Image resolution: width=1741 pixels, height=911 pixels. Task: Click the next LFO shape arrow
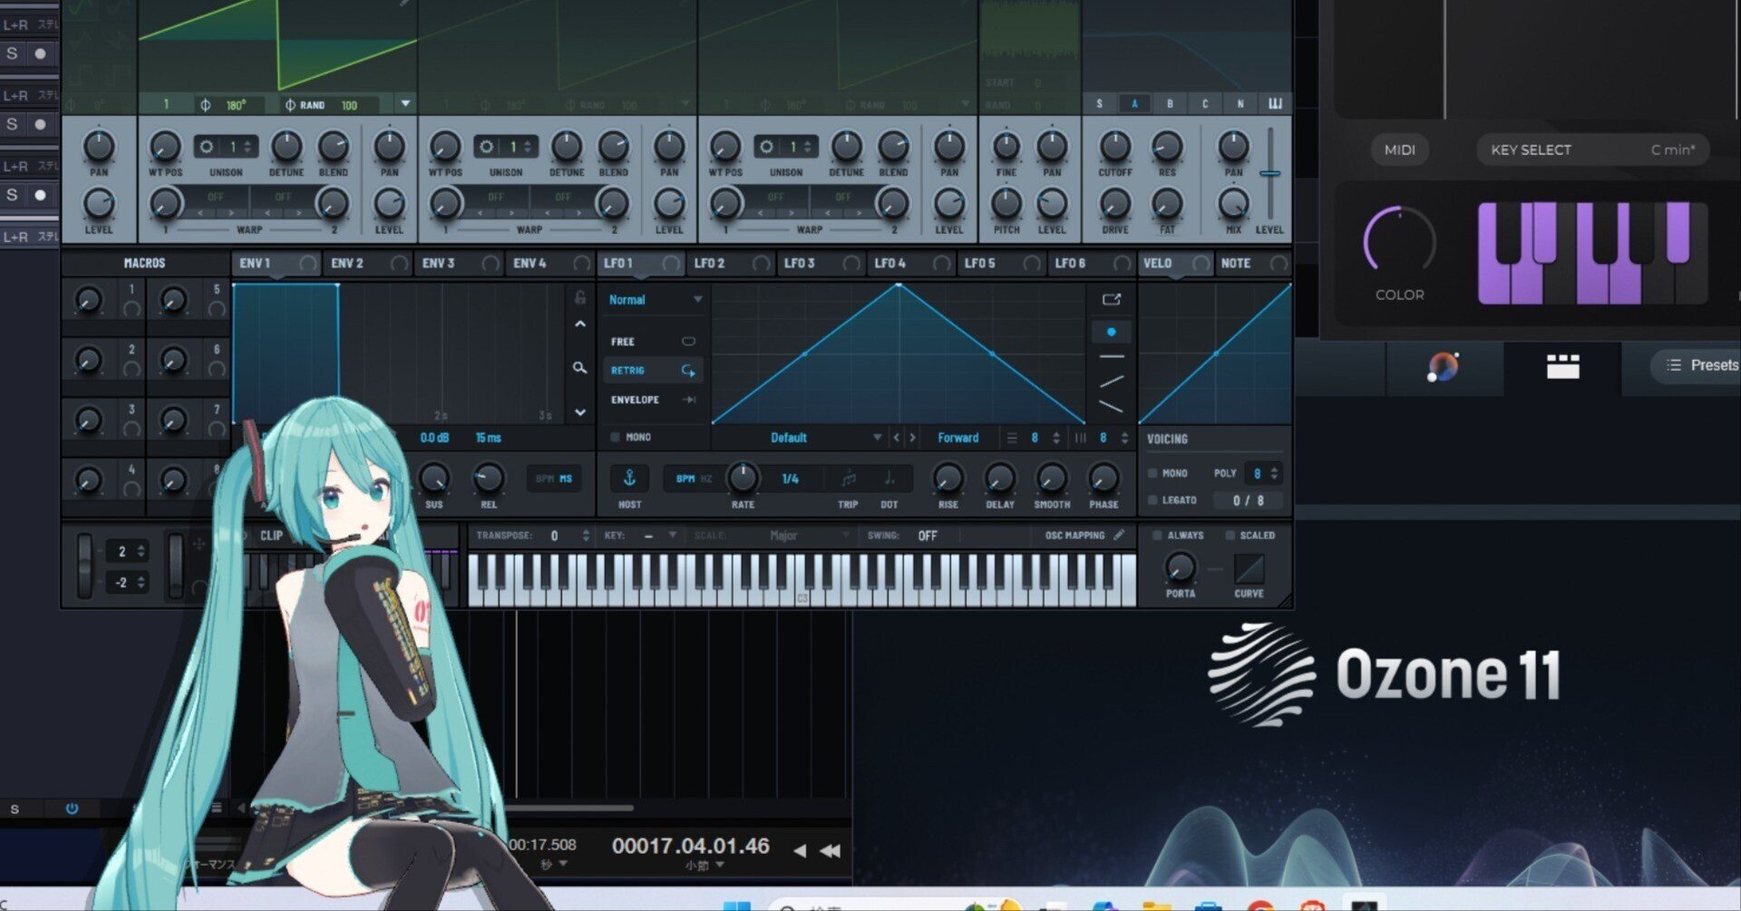913,438
